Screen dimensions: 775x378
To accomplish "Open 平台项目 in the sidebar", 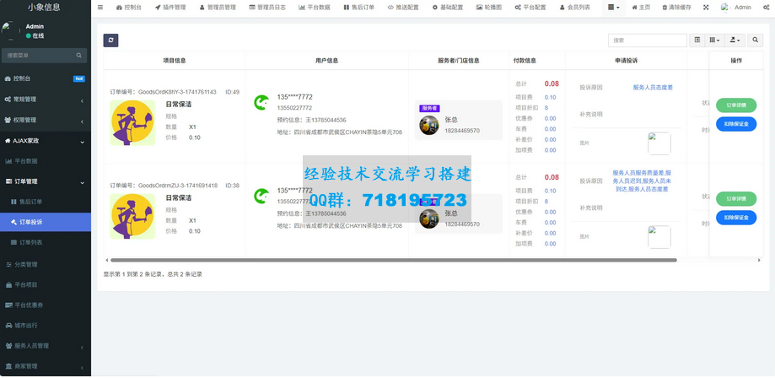I will 46,285.
